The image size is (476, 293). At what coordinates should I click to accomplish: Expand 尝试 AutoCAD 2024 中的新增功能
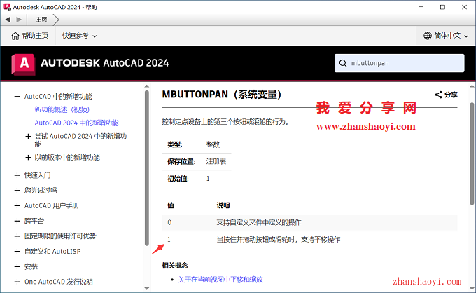[28, 137]
